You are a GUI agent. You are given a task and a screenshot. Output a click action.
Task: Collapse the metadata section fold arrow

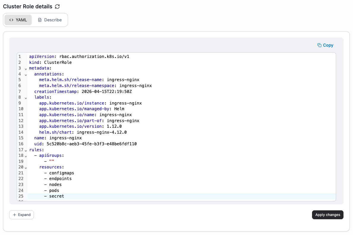pos(26,69)
